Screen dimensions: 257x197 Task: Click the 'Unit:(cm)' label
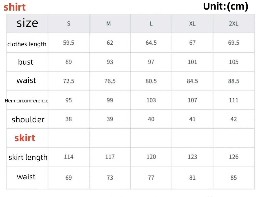click(225, 6)
